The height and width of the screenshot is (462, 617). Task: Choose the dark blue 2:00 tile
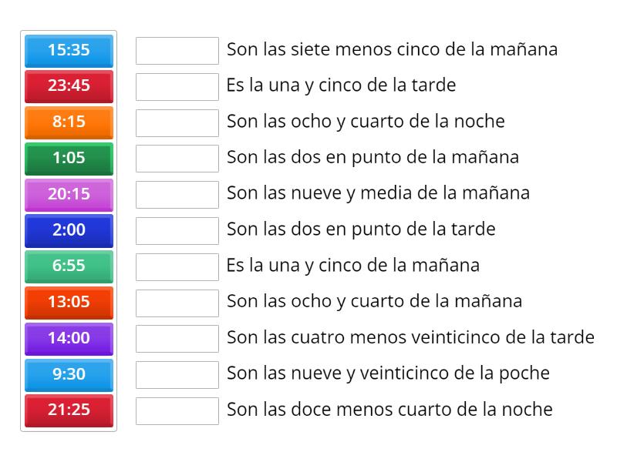pyautogui.click(x=69, y=230)
